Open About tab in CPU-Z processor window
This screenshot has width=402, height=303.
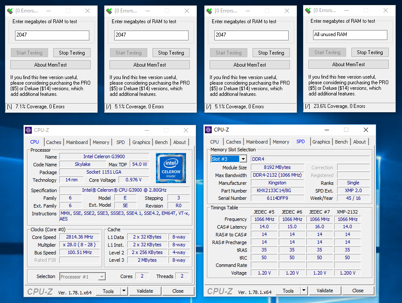180,142
